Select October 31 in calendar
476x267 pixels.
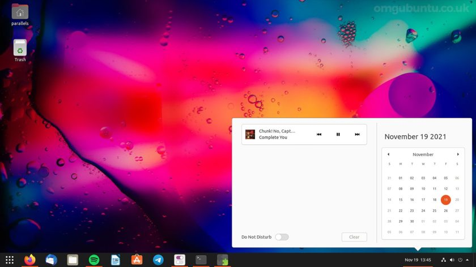[x=389, y=178]
